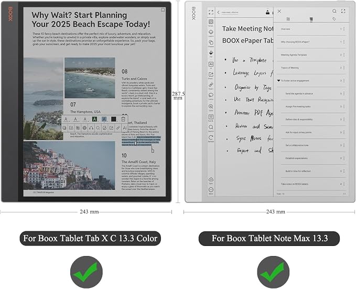Select the Shapes tool in note sidebar
The image size is (356, 289).
[211, 44]
